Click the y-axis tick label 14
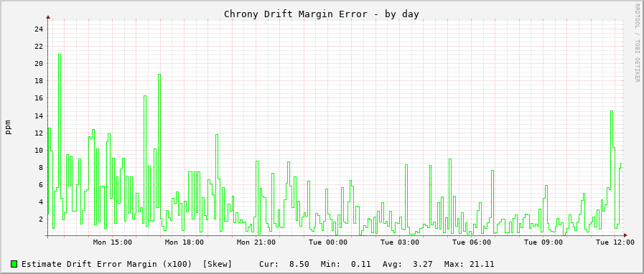644x274 pixels. click(39, 115)
